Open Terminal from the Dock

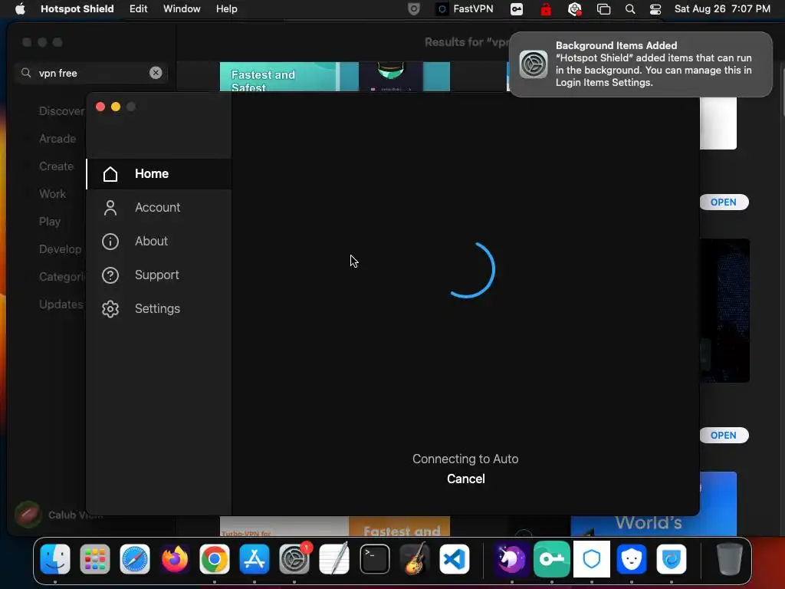374,559
